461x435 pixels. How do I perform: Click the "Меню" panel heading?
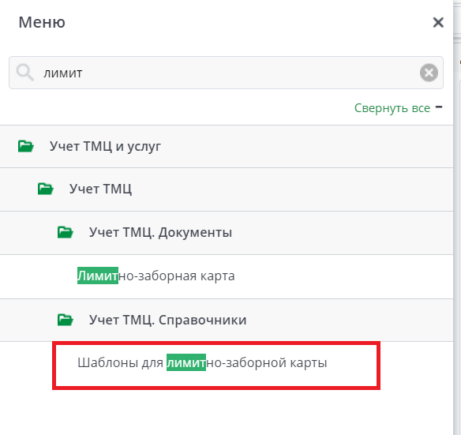pos(42,22)
